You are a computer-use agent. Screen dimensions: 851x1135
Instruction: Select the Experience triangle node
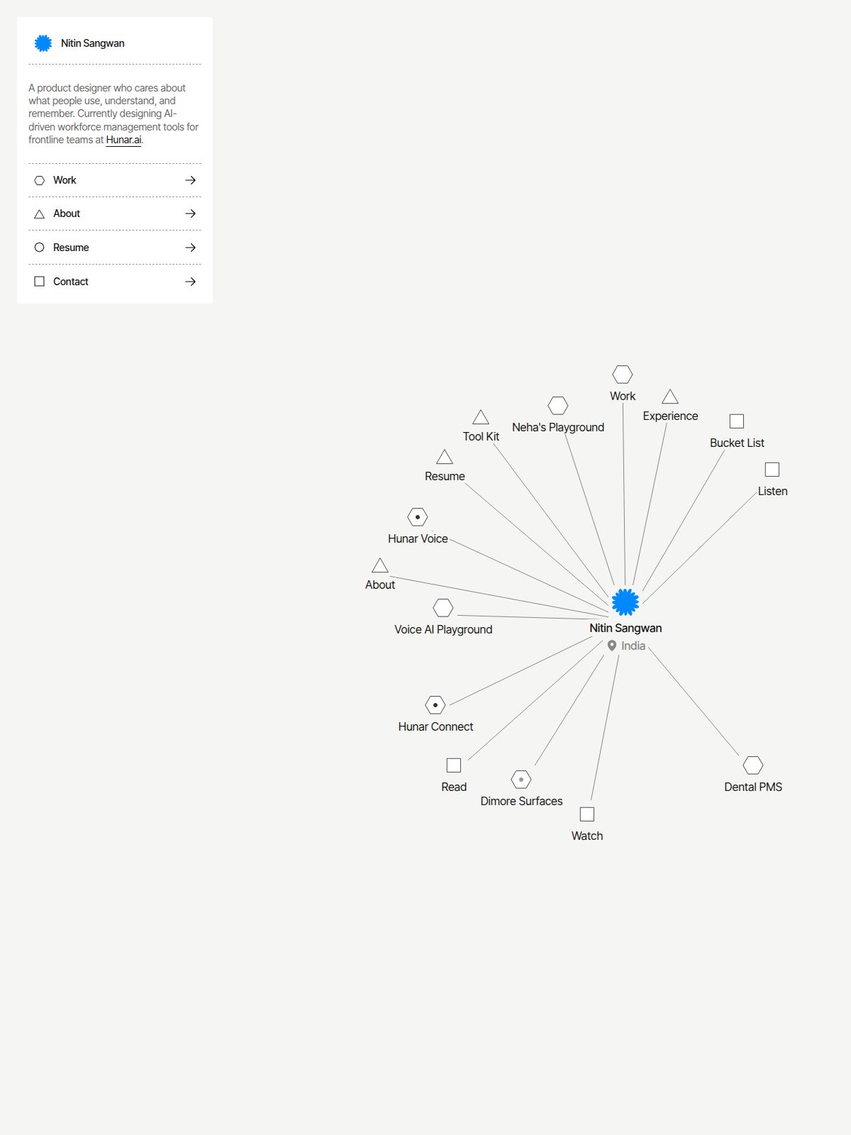tap(670, 397)
